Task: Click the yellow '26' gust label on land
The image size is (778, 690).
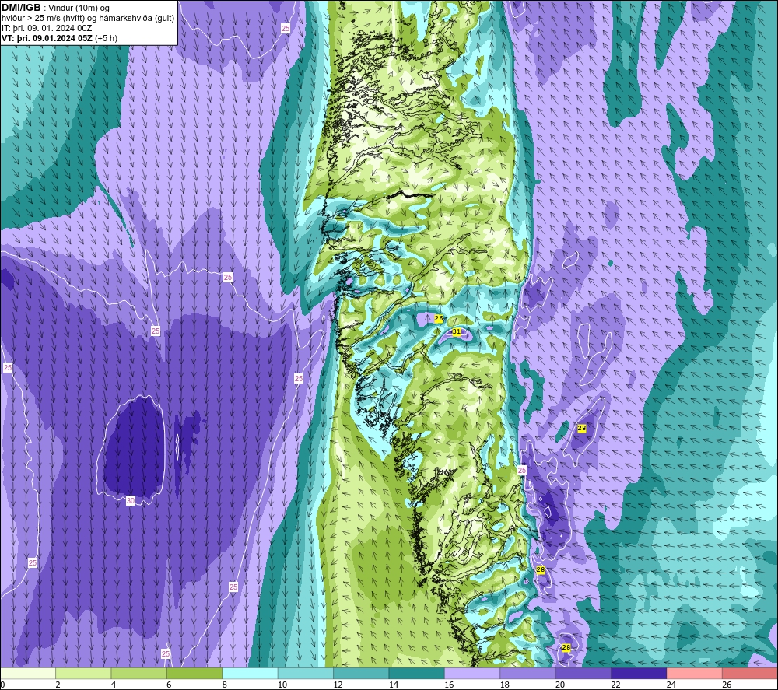Action: click(x=439, y=318)
